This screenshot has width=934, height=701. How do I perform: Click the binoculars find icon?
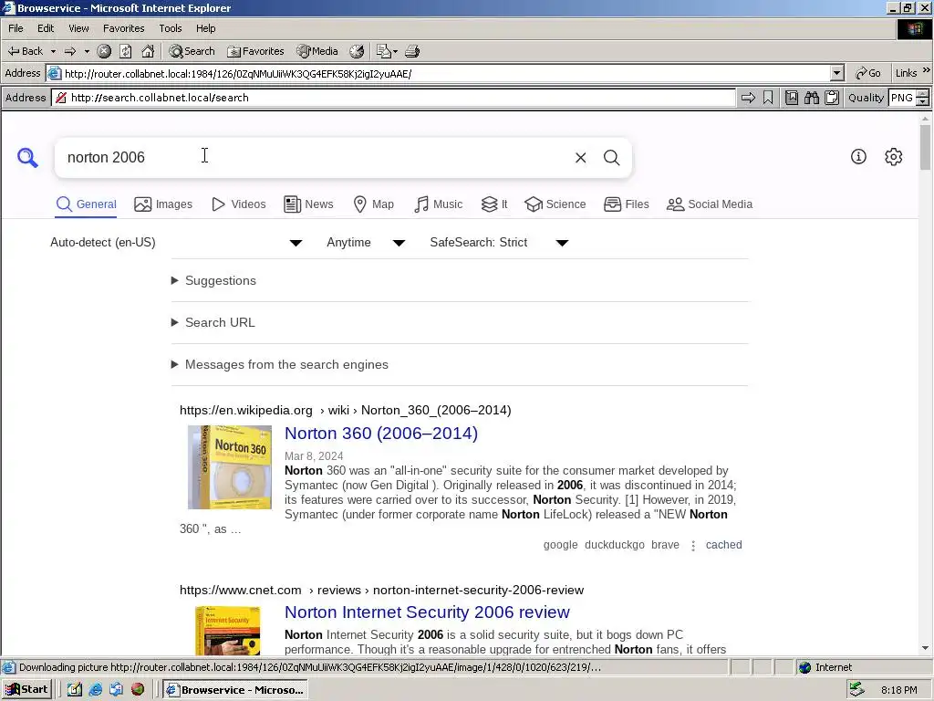click(811, 98)
